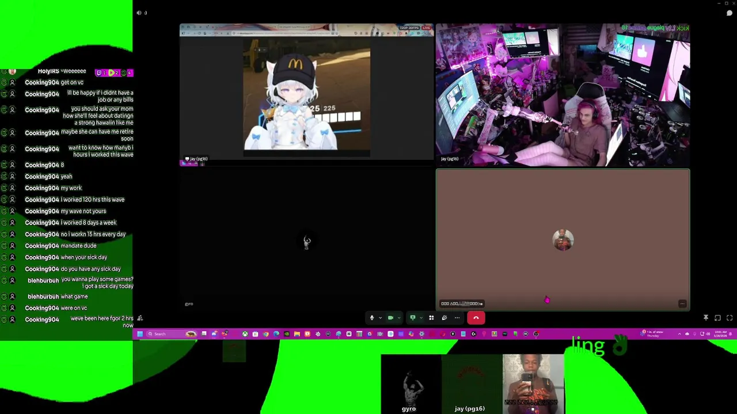This screenshot has height=414, width=737.
Task: Select the highlighted speaking participant tile
Action: 563,240
